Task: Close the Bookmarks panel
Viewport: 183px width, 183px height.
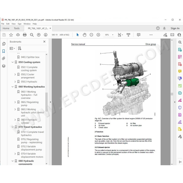Action: [44, 42]
